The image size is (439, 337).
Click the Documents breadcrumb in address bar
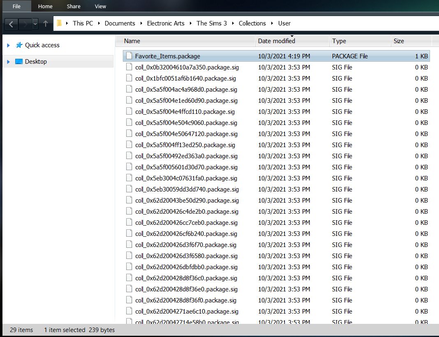120,23
